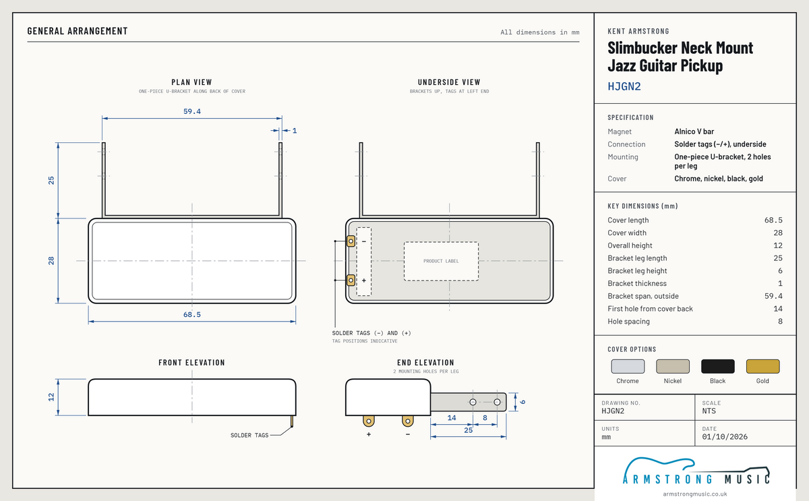Click the Slimbucker Neck Mount Jazz Guitar Pickup title
This screenshot has height=501, width=809.
click(x=680, y=57)
